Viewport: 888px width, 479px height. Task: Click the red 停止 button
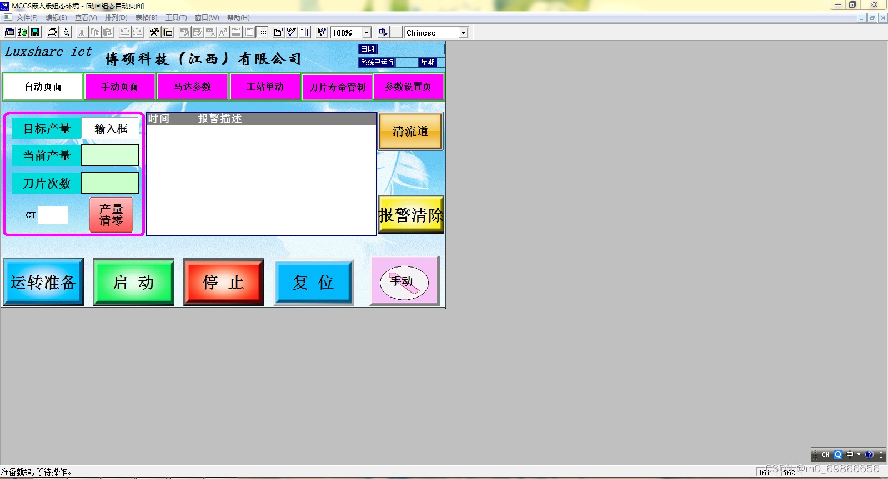223,282
